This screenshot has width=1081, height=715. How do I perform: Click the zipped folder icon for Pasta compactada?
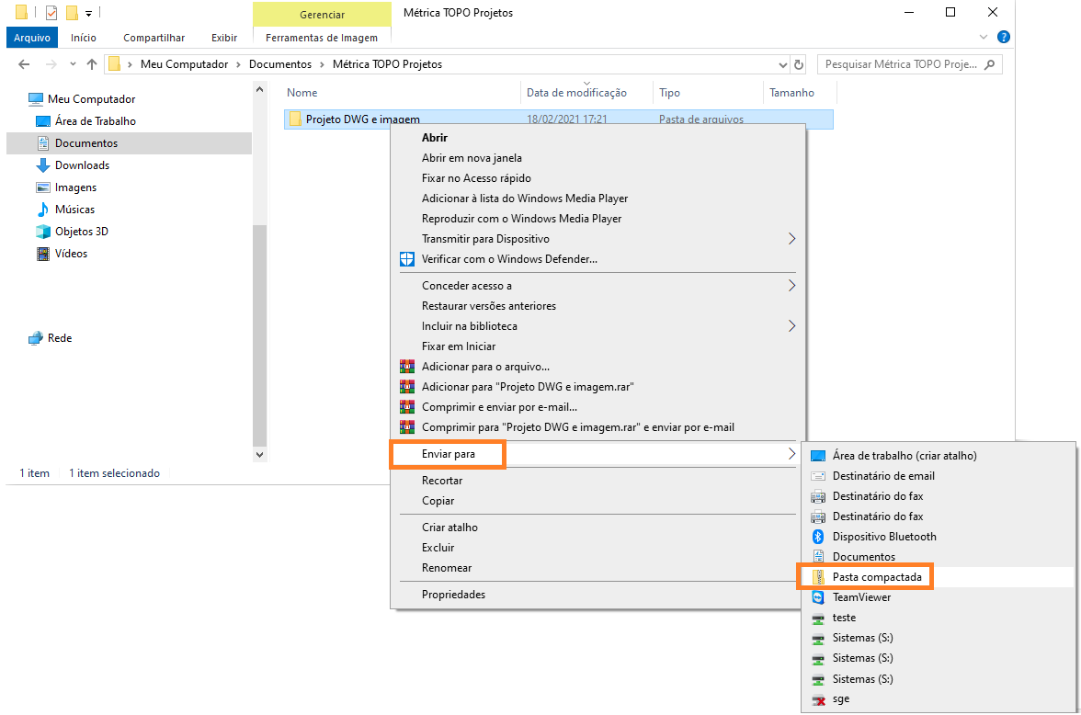[x=818, y=577]
